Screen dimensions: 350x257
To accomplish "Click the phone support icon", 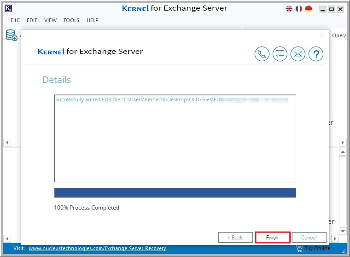I will click(262, 54).
